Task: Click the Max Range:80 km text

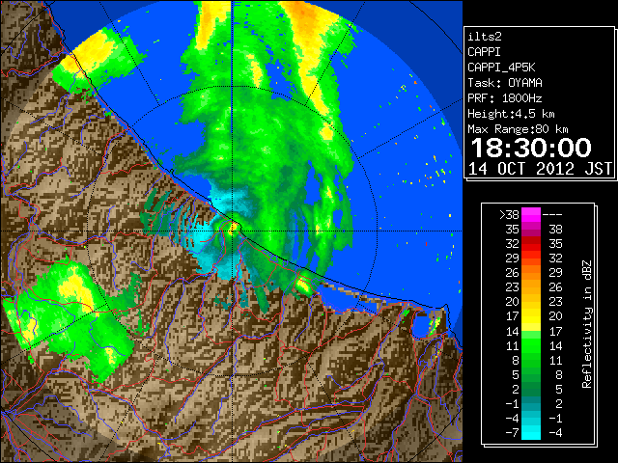Action: (x=518, y=129)
